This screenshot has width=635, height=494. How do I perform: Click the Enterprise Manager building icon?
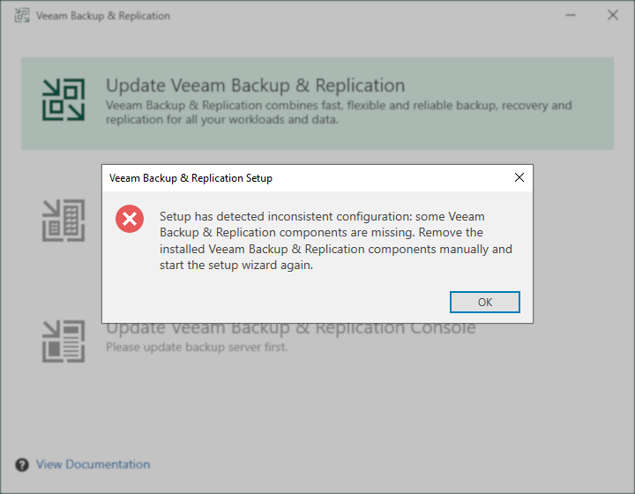pos(63,221)
